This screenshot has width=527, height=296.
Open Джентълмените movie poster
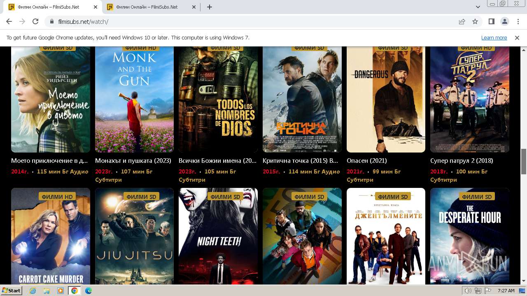pos(386,236)
